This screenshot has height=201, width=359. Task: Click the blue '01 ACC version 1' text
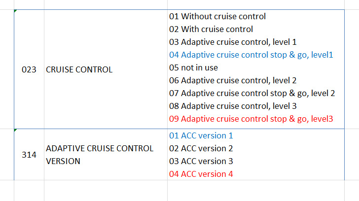tap(201, 135)
